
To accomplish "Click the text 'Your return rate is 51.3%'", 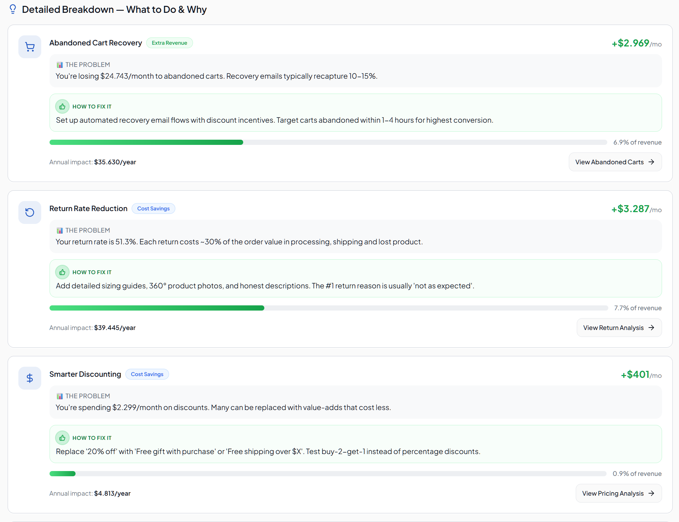I will [96, 242].
